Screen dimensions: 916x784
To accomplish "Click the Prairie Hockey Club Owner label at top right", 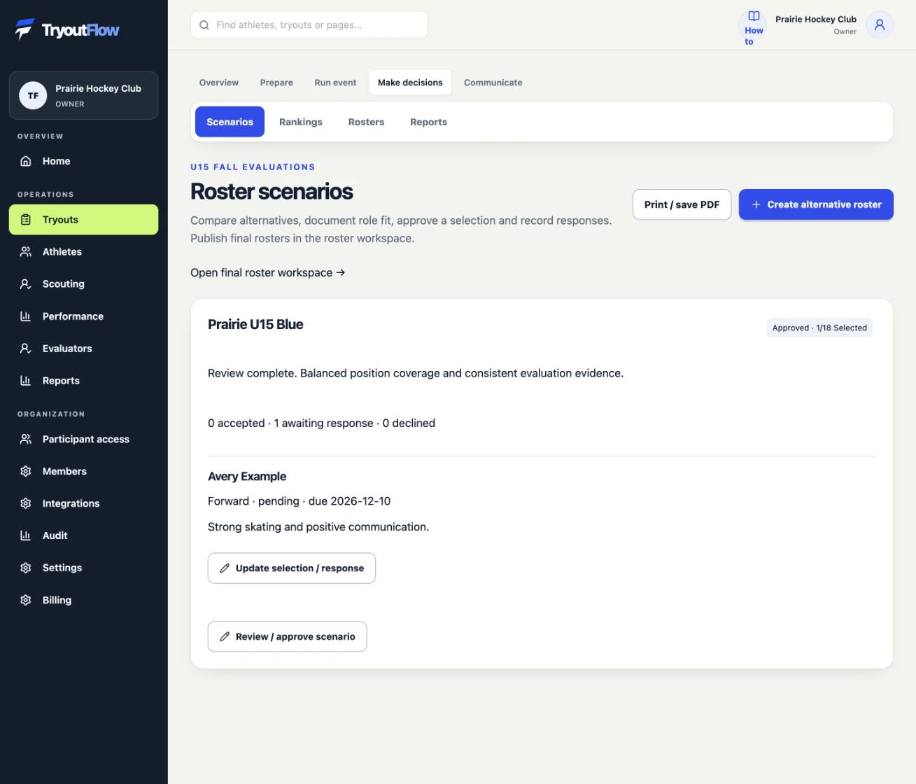I will coord(816,25).
